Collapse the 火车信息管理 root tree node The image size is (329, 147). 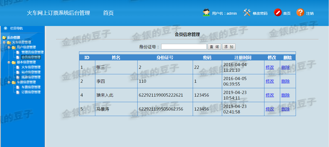(x=4, y=42)
